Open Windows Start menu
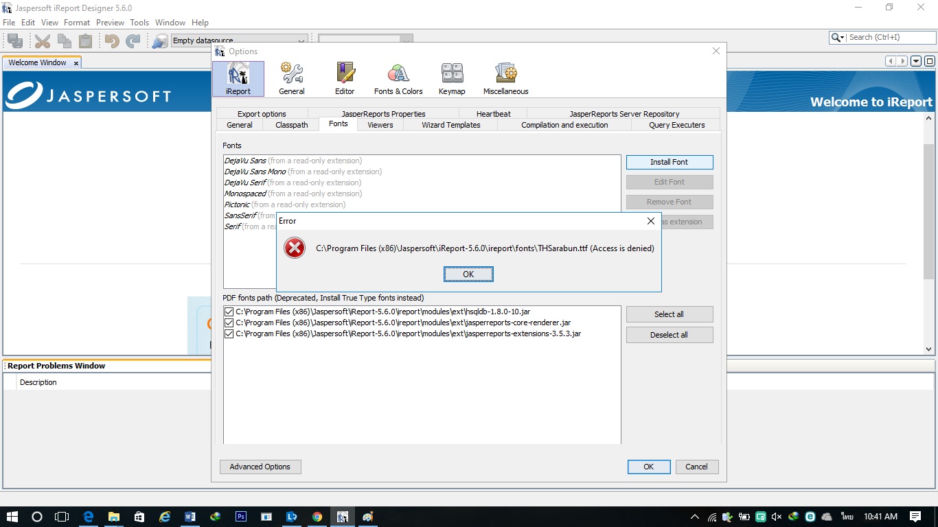The image size is (938, 527). pos(12,517)
